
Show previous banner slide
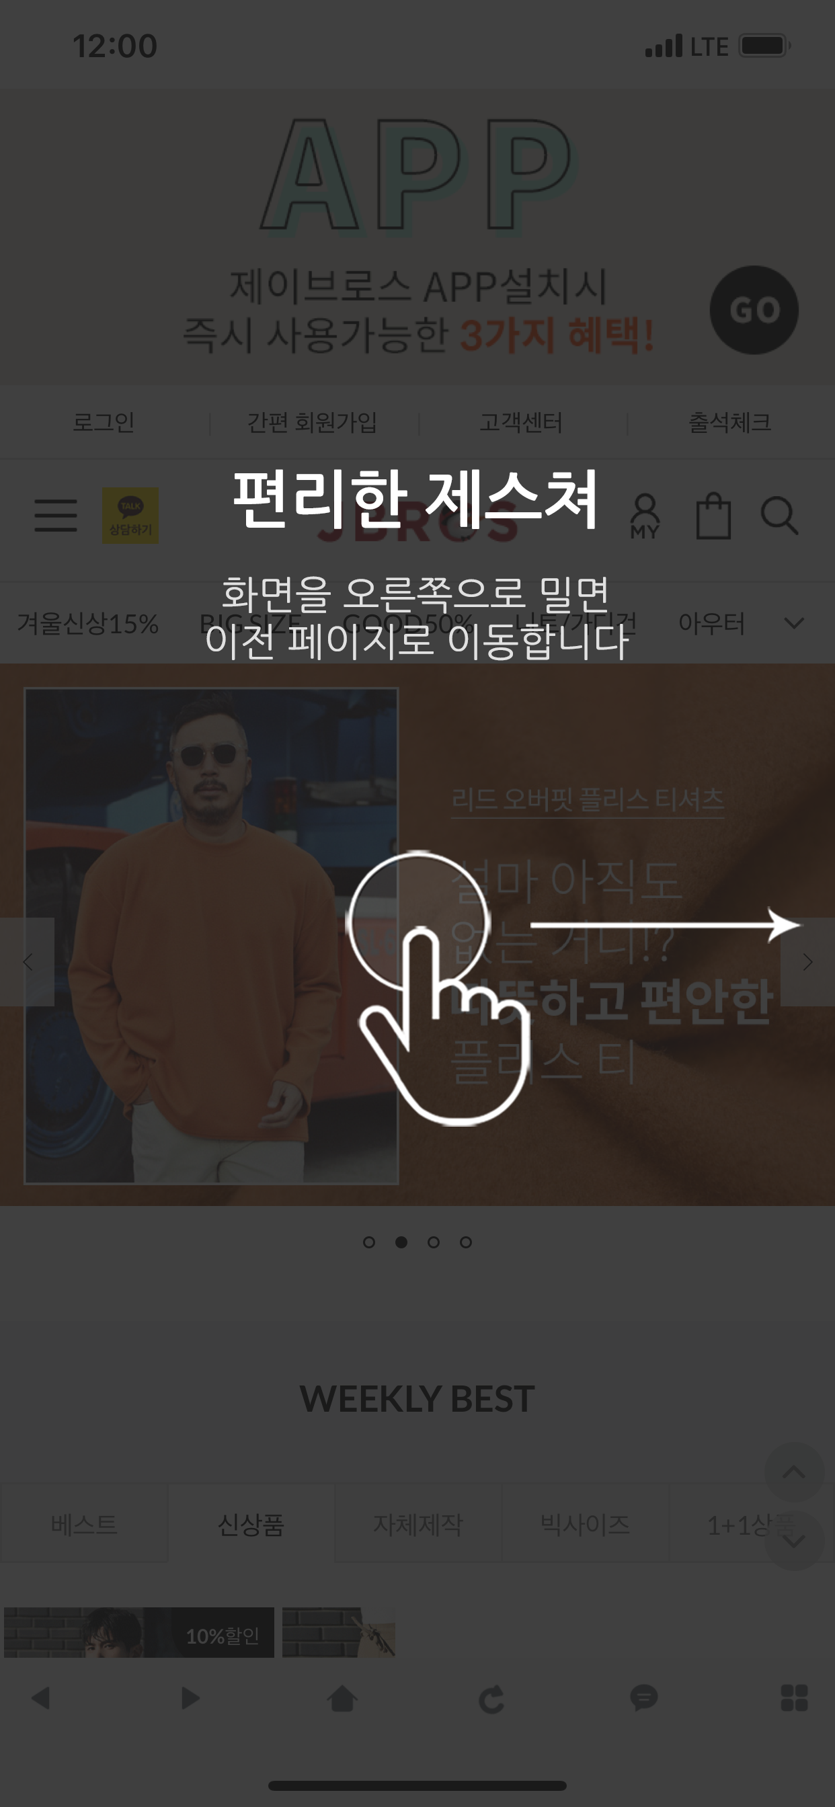coord(28,962)
